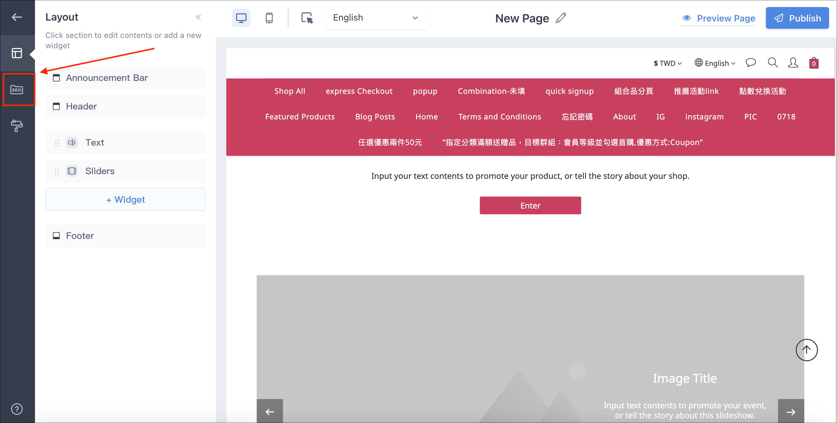
Task: Open the English language dropdown in toolbar
Action: point(377,18)
